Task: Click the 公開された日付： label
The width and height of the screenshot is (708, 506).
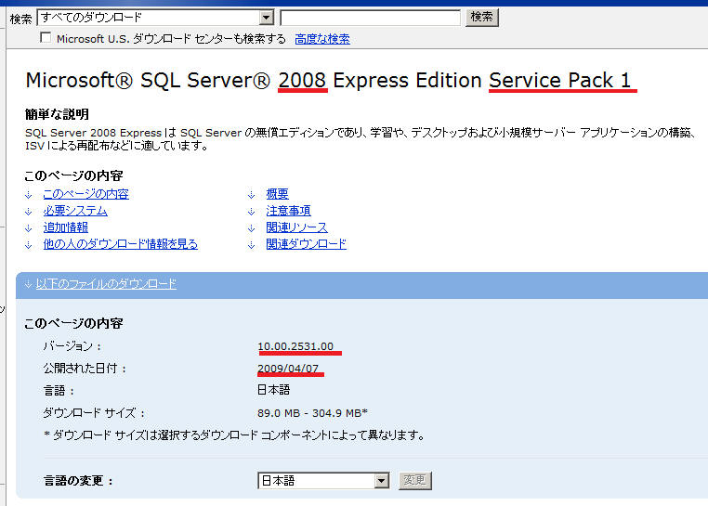Action: coord(85,369)
